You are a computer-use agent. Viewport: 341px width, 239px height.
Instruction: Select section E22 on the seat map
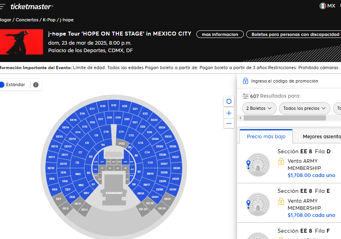click(x=145, y=113)
